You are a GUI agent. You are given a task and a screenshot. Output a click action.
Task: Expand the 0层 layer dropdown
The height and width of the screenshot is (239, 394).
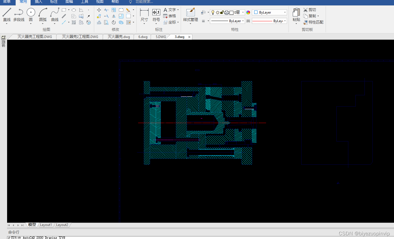click(x=243, y=12)
